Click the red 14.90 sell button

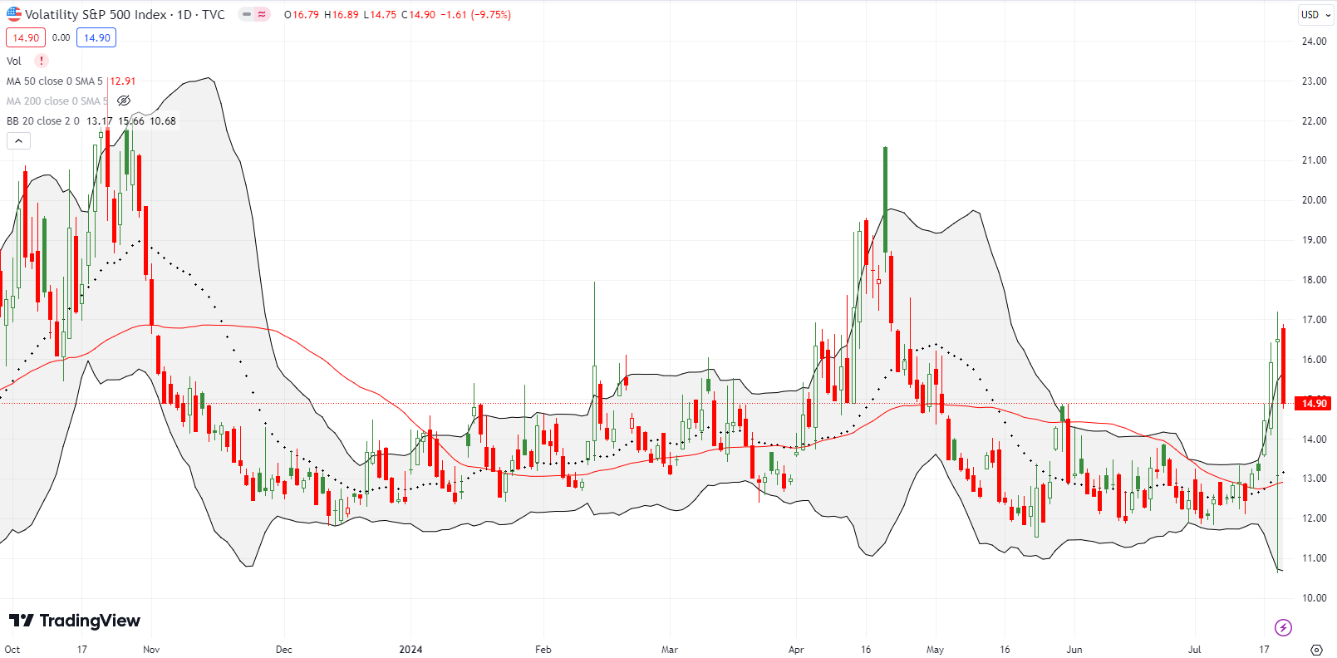click(26, 37)
